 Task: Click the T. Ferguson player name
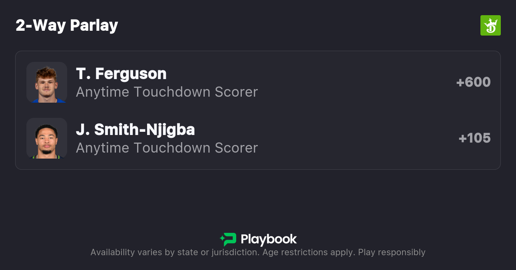(x=121, y=74)
